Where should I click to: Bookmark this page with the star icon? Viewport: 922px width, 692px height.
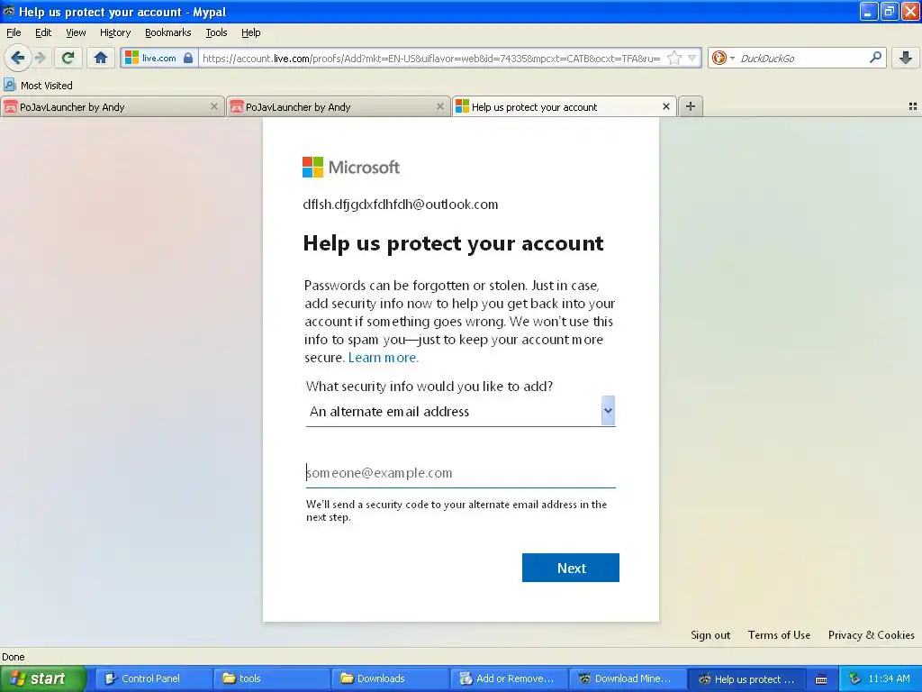[x=674, y=58]
